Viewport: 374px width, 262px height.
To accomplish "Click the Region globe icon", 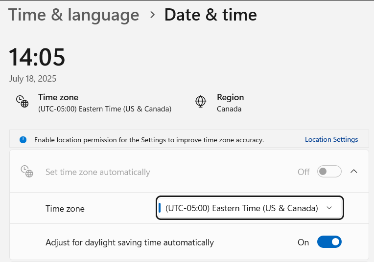I will 200,102.
